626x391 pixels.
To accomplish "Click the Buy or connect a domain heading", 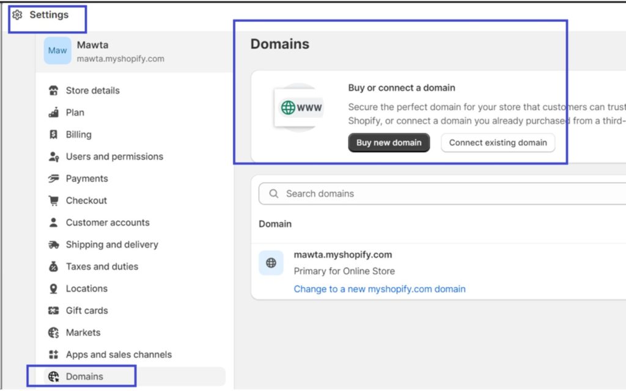I will point(402,88).
